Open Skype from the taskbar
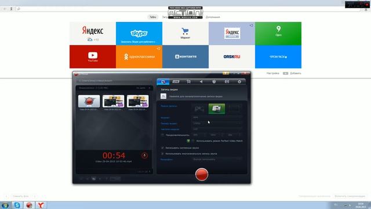The width and height of the screenshot is (371, 209). (17, 205)
